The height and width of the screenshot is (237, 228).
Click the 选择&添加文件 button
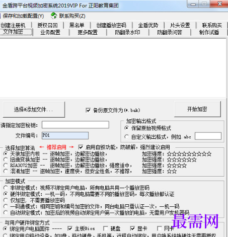coord(34,110)
